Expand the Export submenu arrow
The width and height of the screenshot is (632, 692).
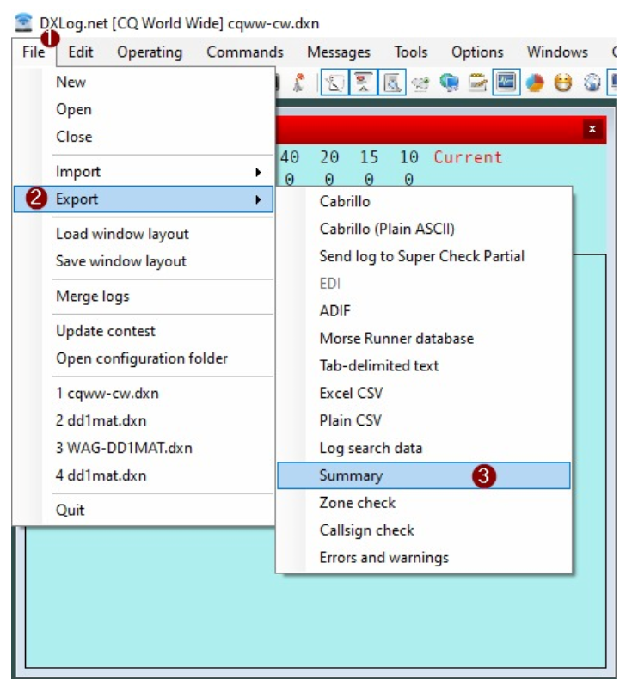(x=258, y=199)
